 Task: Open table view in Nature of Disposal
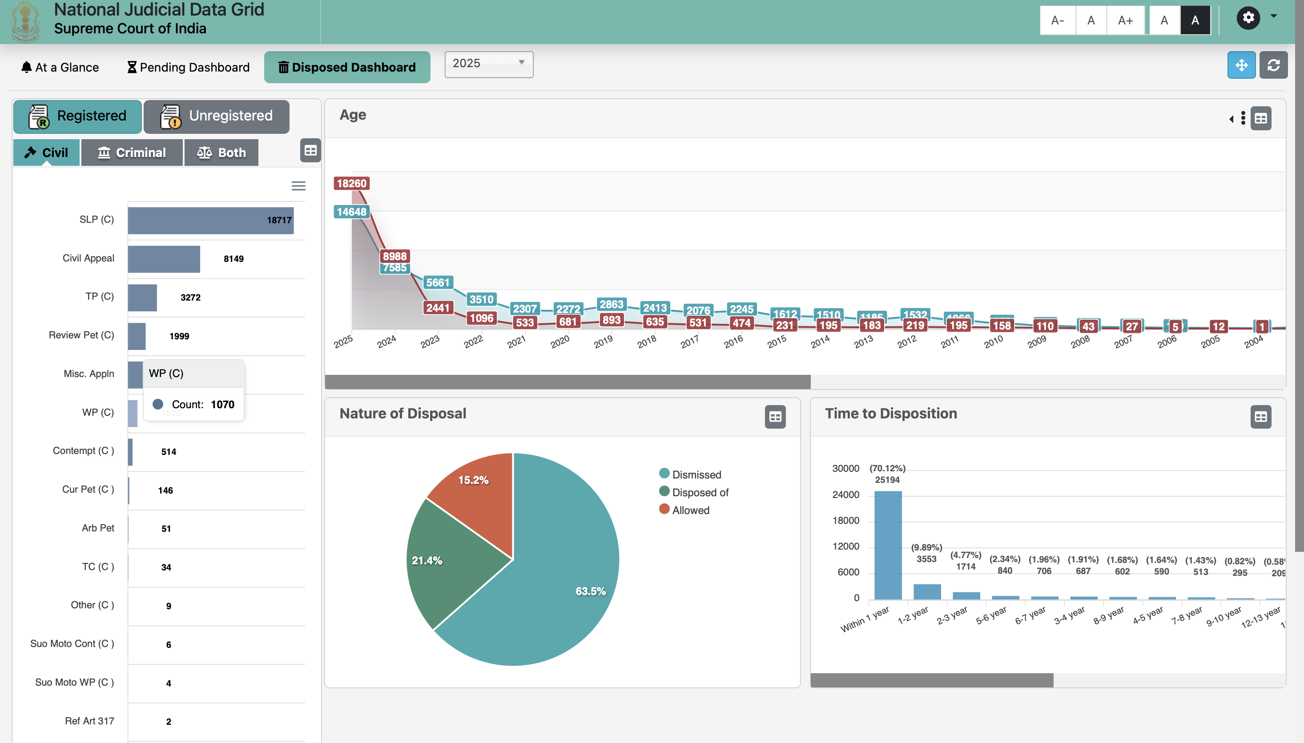(x=775, y=417)
